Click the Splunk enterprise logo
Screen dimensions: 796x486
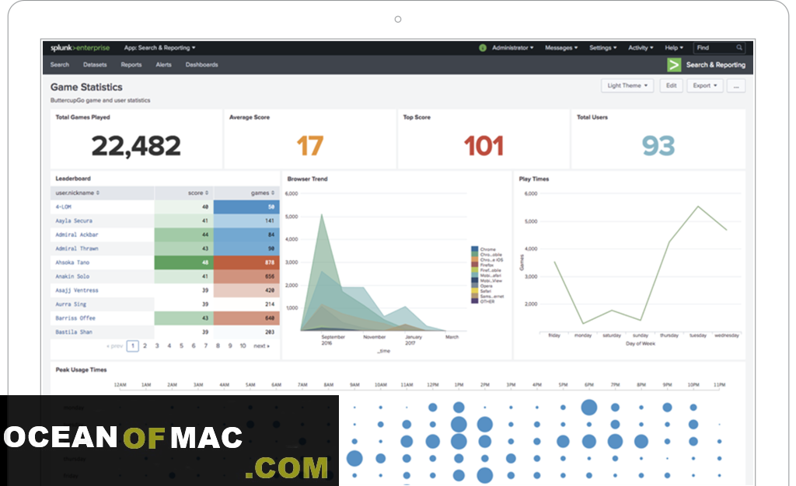coord(80,47)
